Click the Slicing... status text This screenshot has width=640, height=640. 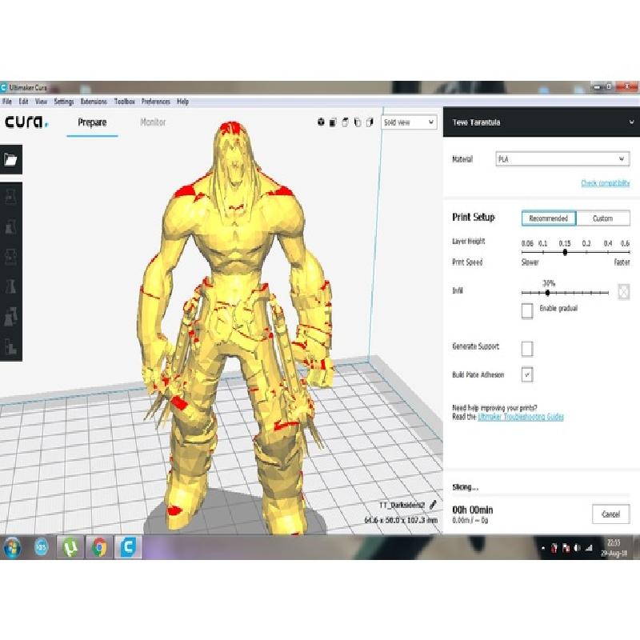466,487
